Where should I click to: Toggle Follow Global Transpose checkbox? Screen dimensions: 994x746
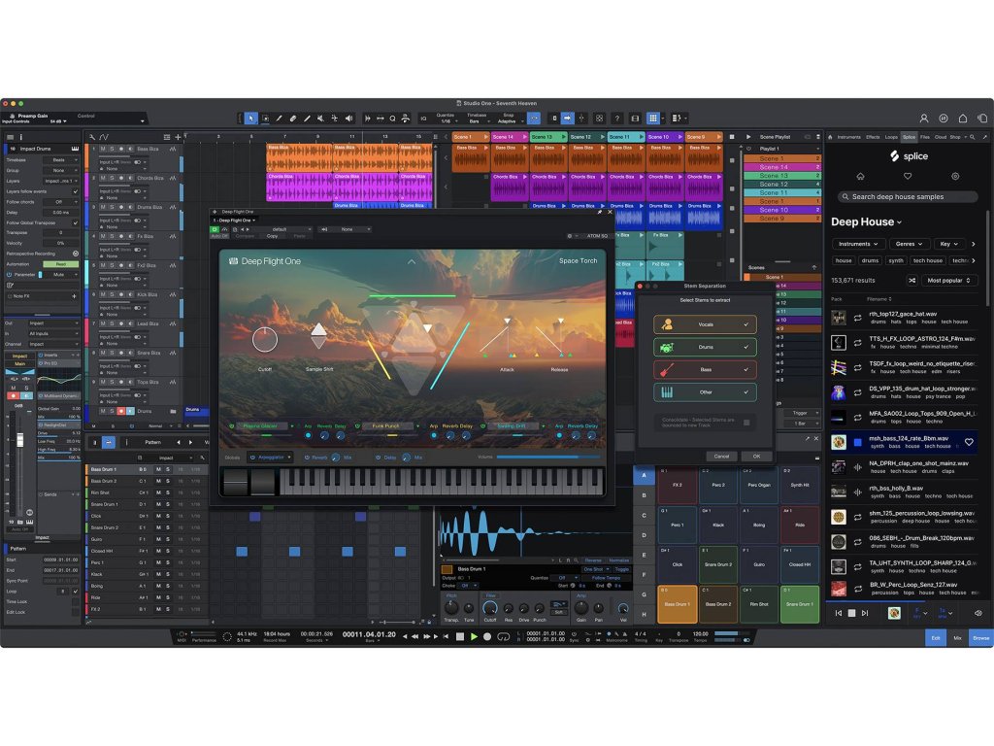76,222
